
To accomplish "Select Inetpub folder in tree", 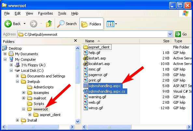I will tap(34, 82).
